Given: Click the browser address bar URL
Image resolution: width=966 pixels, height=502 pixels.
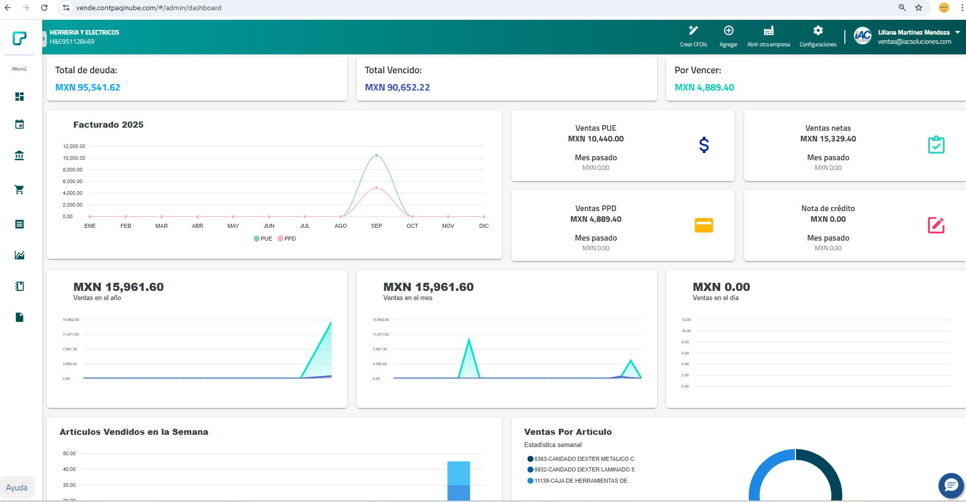Looking at the screenshot, I should coord(149,8).
